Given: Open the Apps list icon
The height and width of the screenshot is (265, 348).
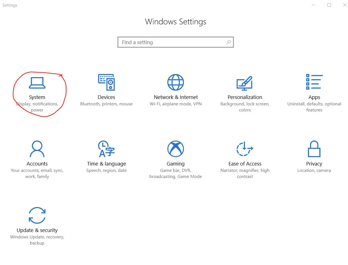Looking at the screenshot, I should 314,82.
